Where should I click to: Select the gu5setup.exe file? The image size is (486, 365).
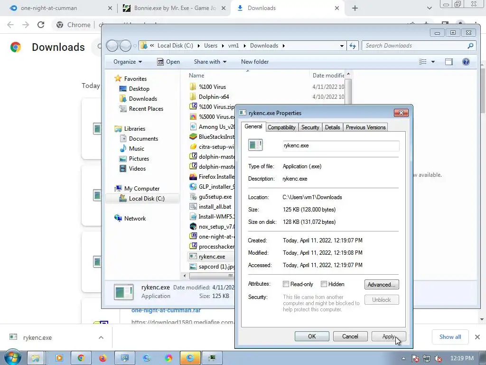point(215,197)
